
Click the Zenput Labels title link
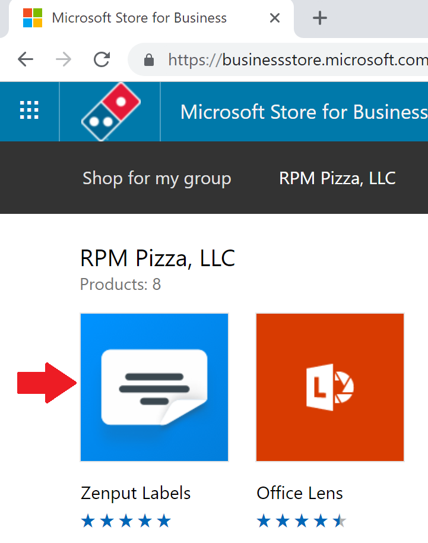[x=135, y=493]
